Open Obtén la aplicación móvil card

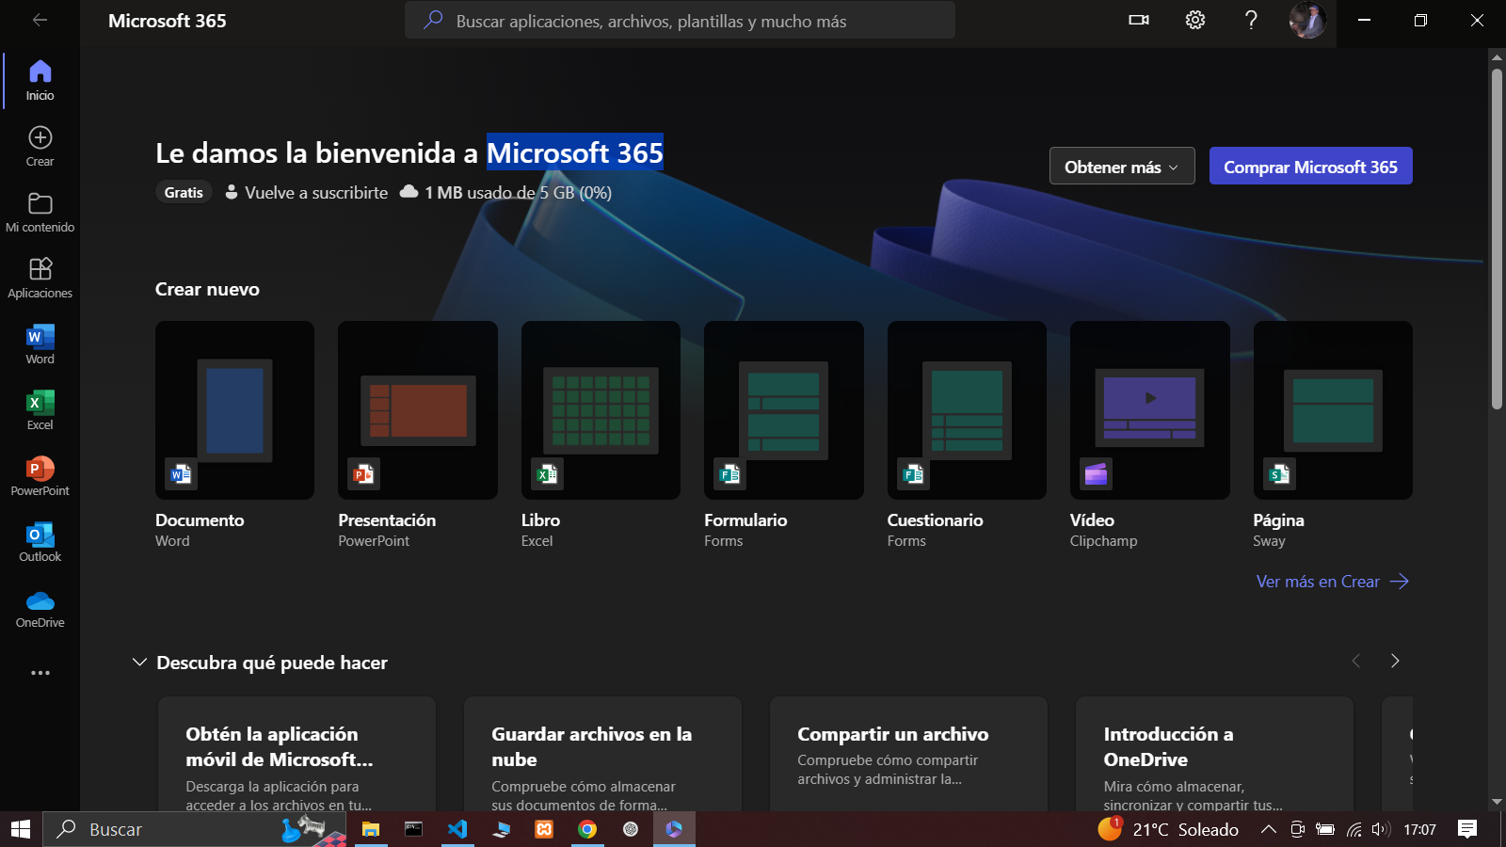pyautogui.click(x=296, y=755)
